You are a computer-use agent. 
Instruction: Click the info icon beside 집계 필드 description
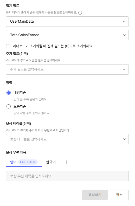click(x=80, y=13)
